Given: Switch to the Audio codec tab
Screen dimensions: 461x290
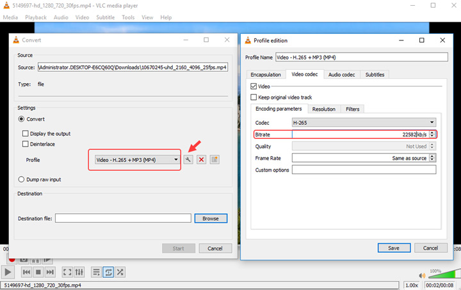Looking at the screenshot, I should click(342, 75).
